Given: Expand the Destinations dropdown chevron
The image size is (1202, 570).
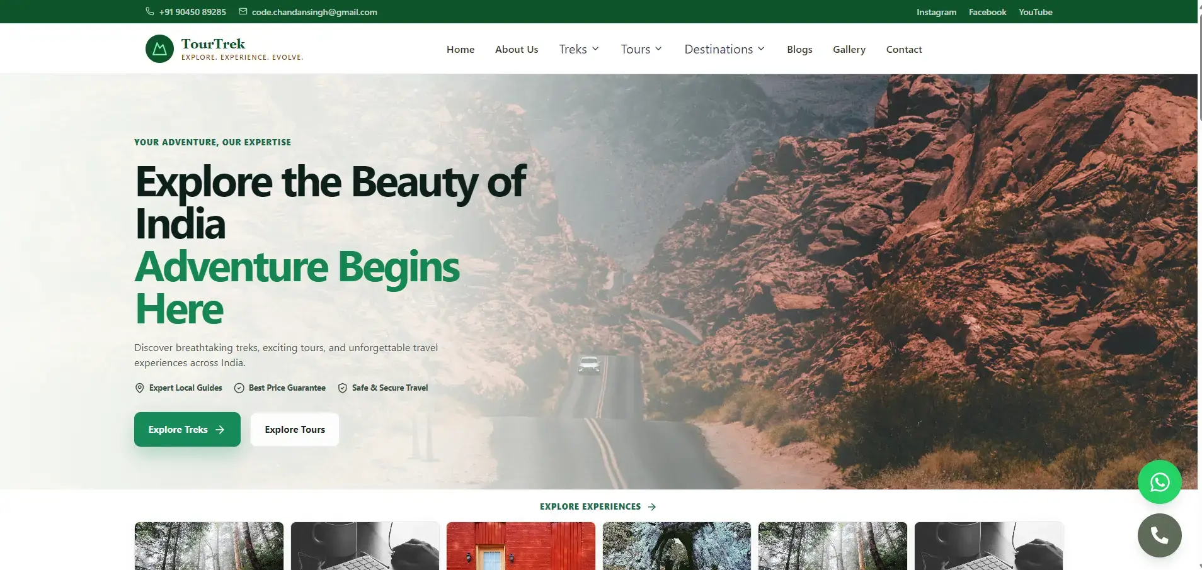Looking at the screenshot, I should coord(761,48).
